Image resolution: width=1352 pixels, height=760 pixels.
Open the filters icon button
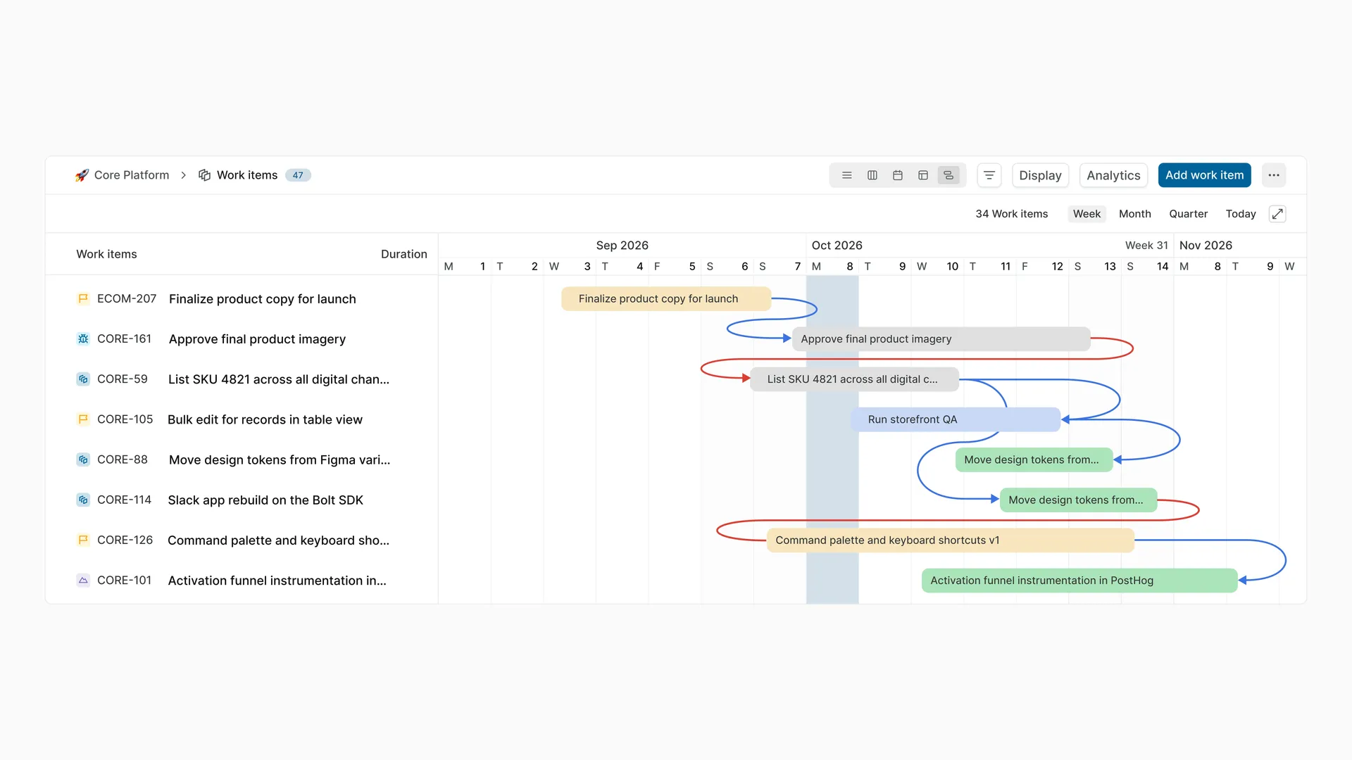tap(989, 175)
